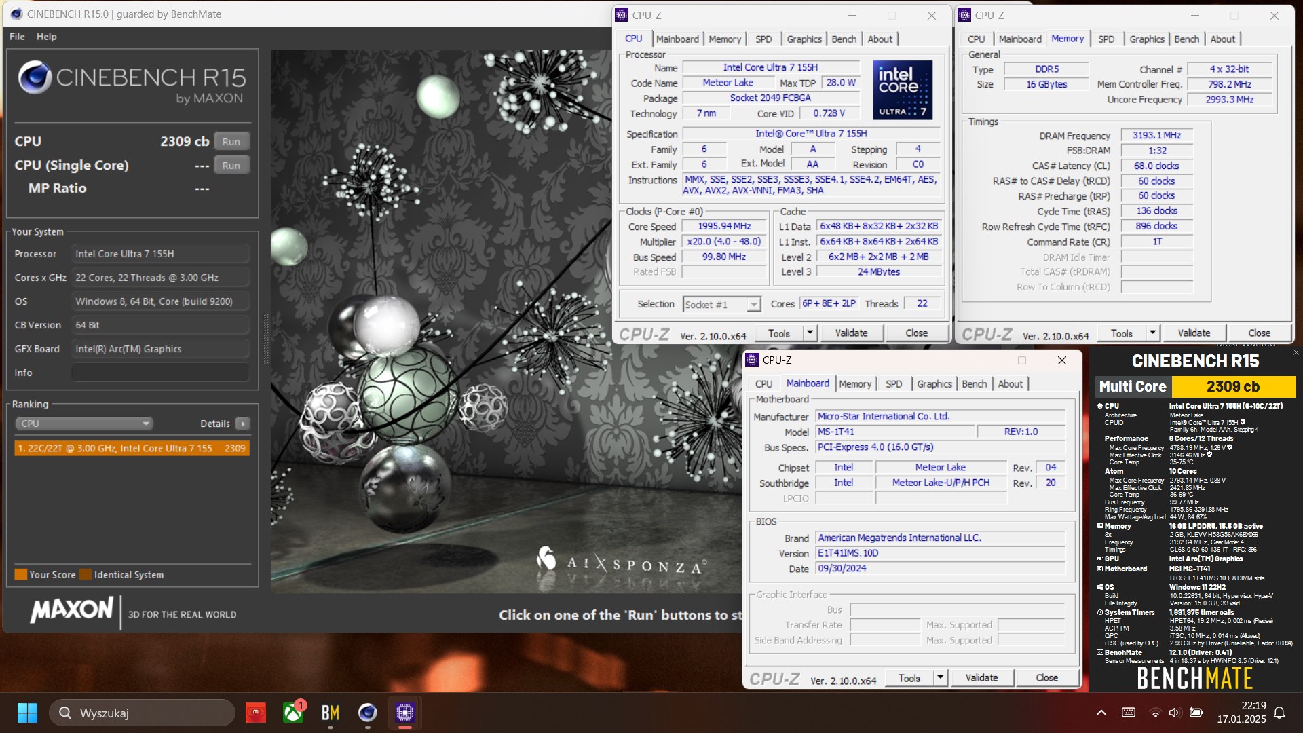Open the Socket #1 selection combo box

pyautogui.click(x=721, y=305)
